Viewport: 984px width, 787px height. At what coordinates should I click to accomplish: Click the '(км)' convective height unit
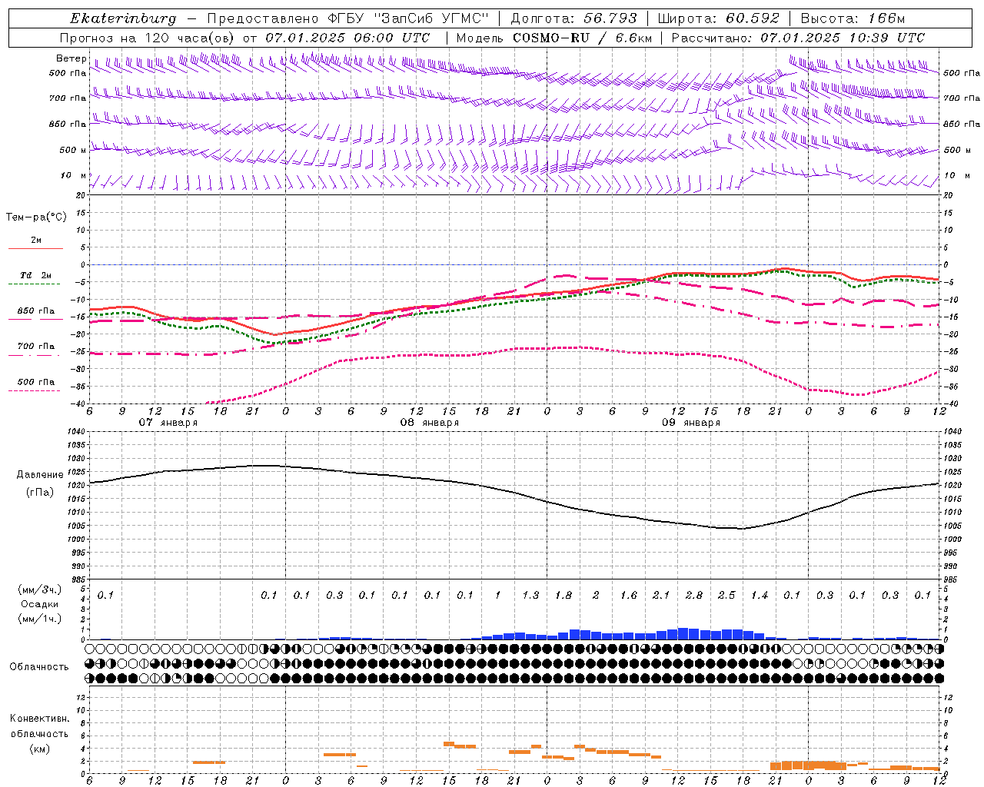pos(40,749)
